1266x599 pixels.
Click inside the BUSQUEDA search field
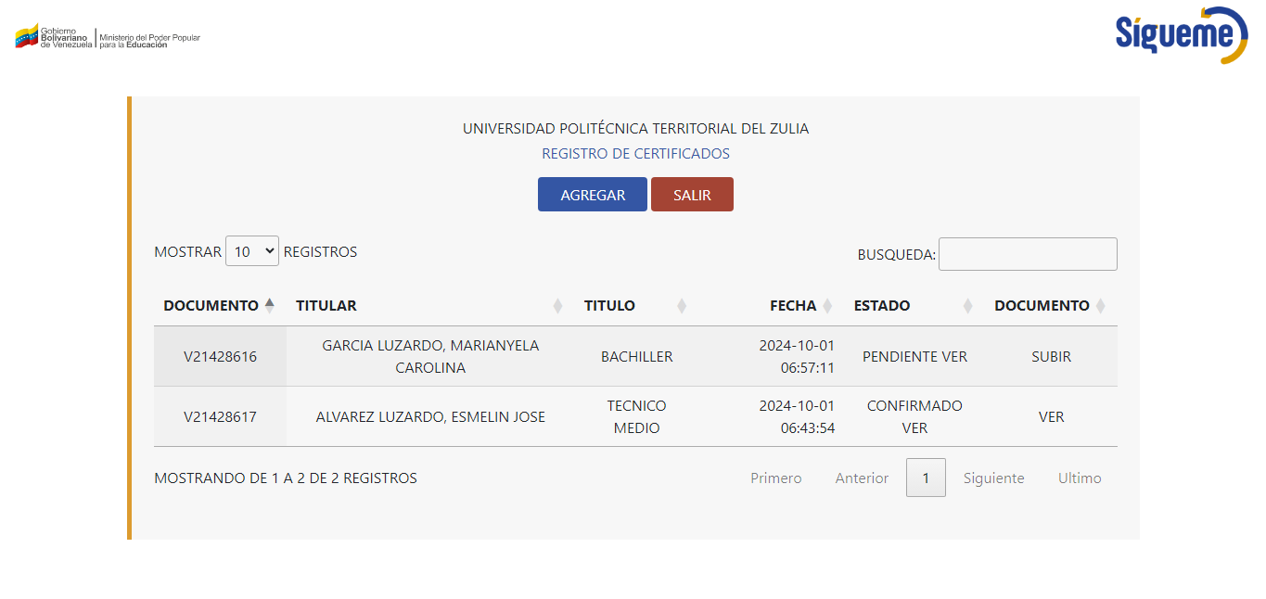pos(1027,253)
